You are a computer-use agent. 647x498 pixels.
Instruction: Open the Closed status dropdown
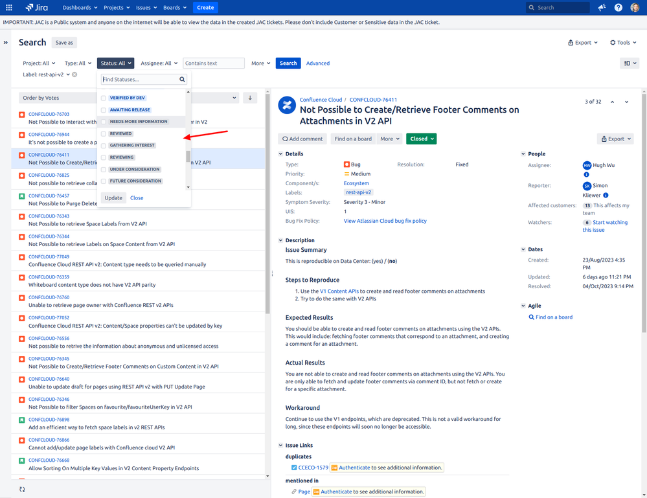point(421,139)
